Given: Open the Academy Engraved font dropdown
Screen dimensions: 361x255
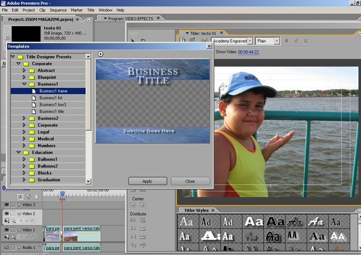Looking at the screenshot, I should 251,41.
